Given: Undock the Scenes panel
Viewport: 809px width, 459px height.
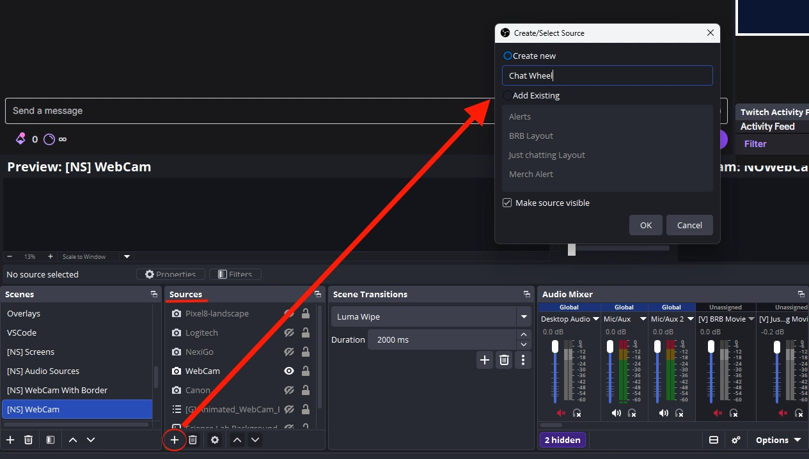Looking at the screenshot, I should pos(154,294).
